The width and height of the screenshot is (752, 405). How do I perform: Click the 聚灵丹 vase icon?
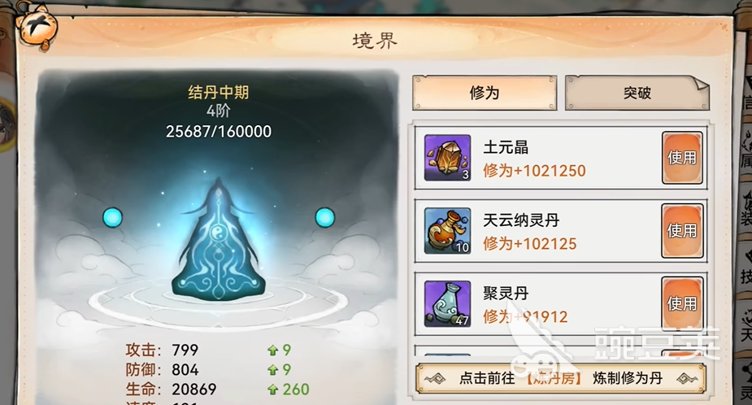point(447,304)
